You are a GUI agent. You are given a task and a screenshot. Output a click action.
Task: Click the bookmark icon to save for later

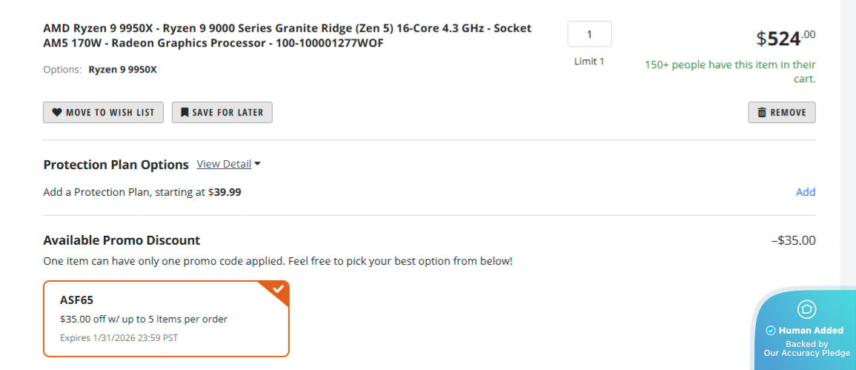(x=184, y=113)
